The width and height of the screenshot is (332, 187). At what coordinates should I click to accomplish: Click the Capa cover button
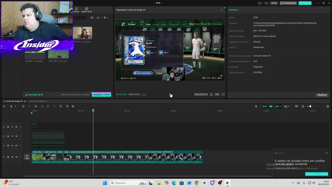27,157
